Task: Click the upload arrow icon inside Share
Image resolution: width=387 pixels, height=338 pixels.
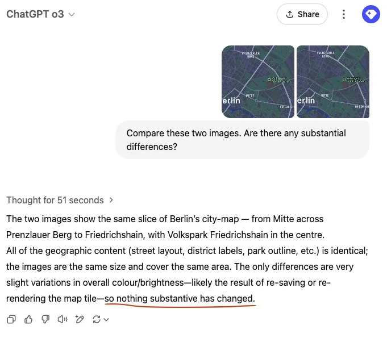Action: [x=290, y=14]
